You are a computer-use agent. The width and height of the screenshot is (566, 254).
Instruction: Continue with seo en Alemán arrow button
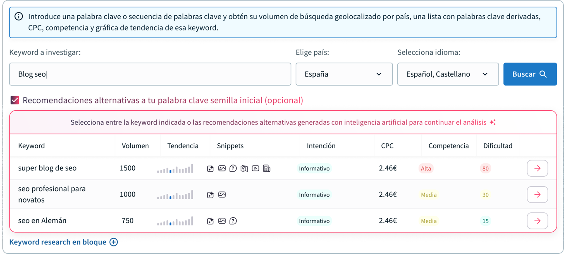(x=537, y=221)
